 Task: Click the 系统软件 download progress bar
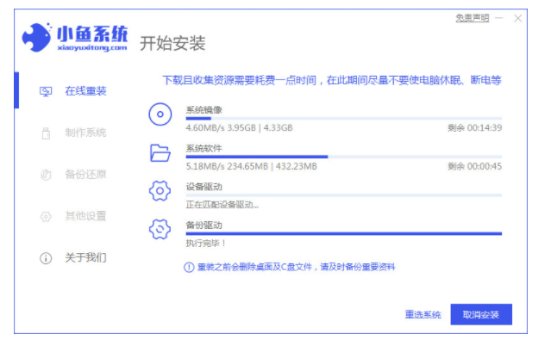point(343,157)
